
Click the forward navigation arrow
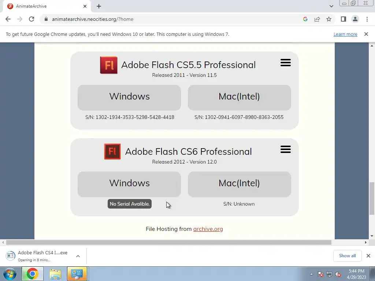[20, 19]
